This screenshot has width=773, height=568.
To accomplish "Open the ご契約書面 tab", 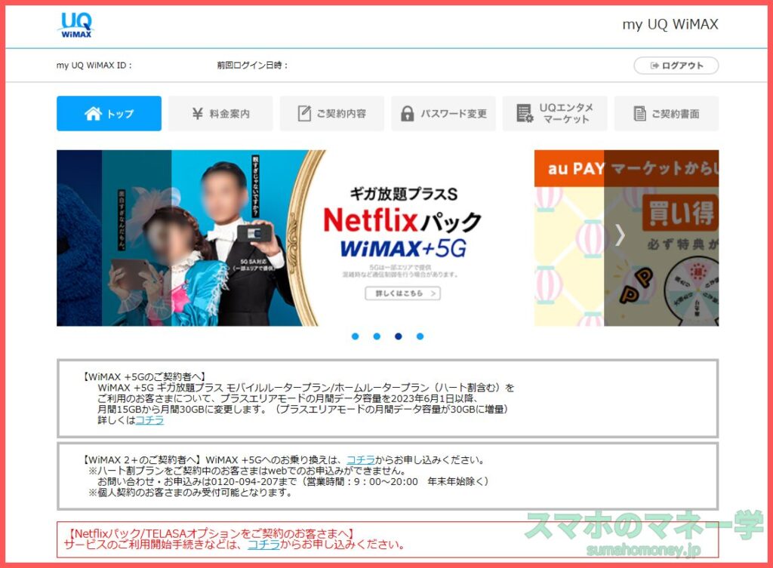I will (666, 113).
